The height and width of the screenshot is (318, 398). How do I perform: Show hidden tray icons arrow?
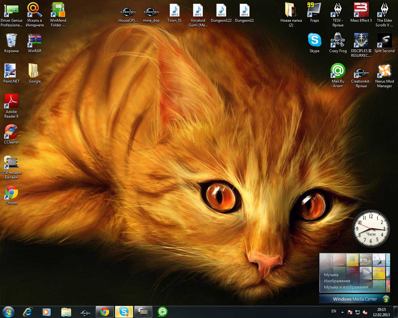tap(342, 312)
